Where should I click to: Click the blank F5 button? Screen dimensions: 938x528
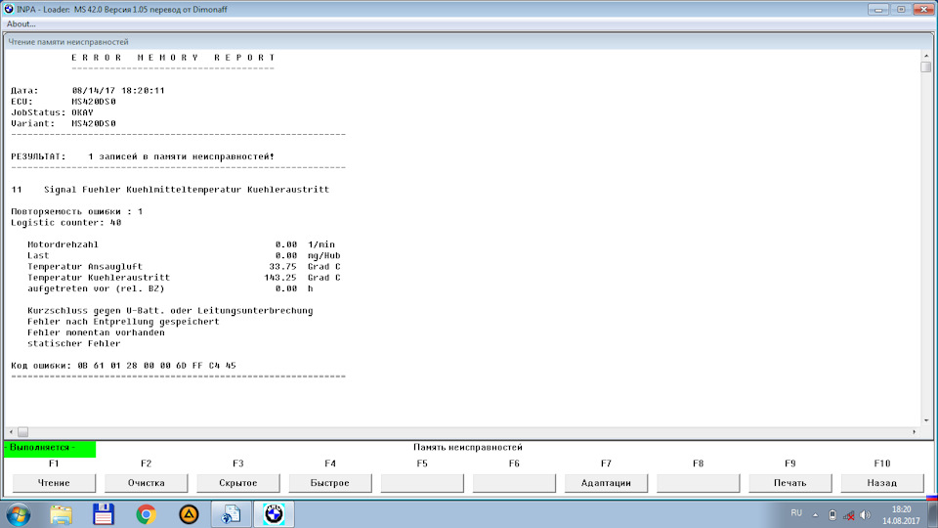click(x=422, y=482)
